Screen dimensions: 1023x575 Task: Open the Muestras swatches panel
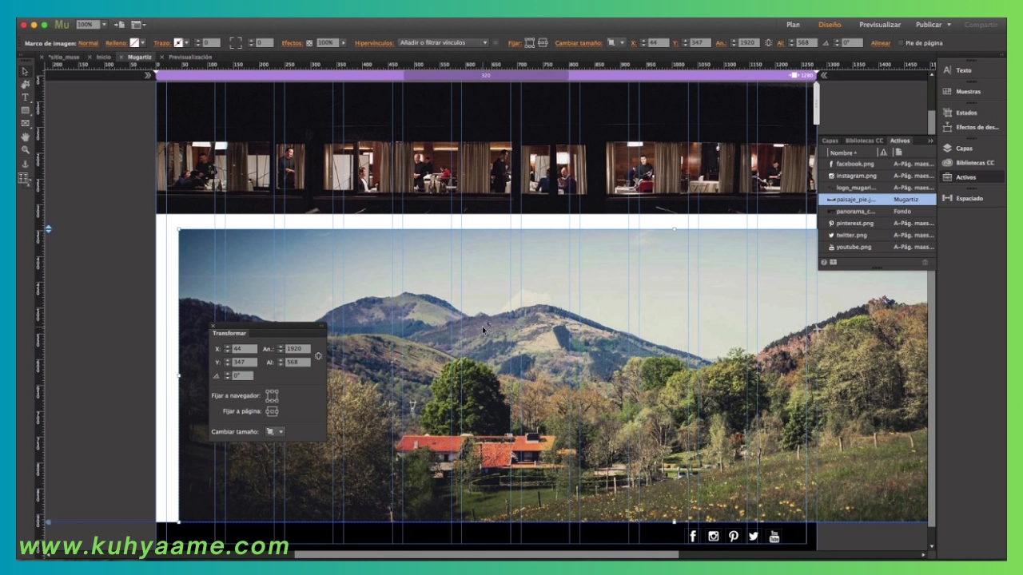pos(961,91)
